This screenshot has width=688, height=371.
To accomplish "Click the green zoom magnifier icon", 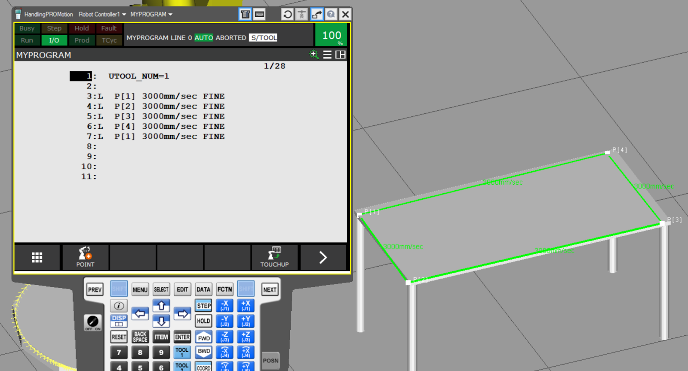I will [x=314, y=55].
